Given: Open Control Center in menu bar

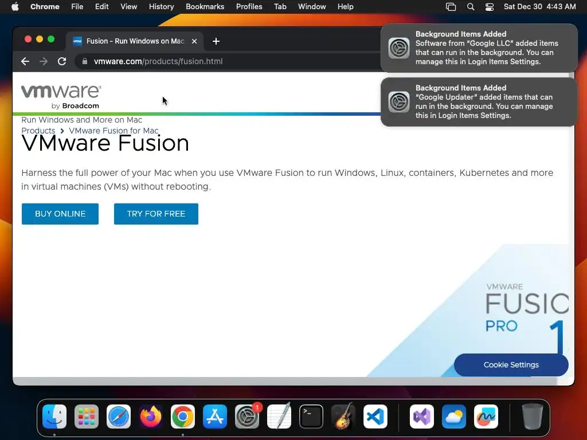Looking at the screenshot, I should [490, 6].
